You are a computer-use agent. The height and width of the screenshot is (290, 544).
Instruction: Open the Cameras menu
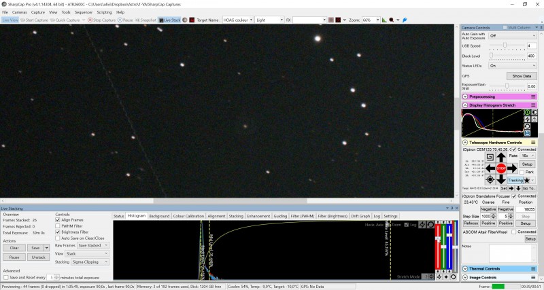point(20,12)
